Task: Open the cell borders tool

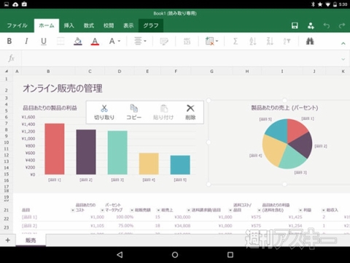Action: pyautogui.click(x=61, y=41)
